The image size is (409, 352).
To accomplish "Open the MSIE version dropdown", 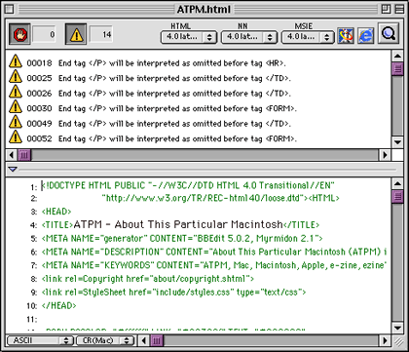I will [x=308, y=37].
